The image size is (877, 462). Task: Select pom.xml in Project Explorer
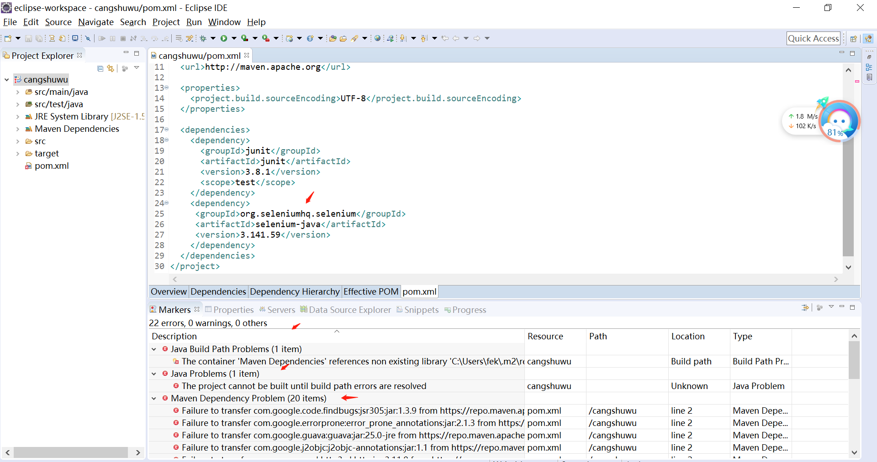click(x=52, y=166)
